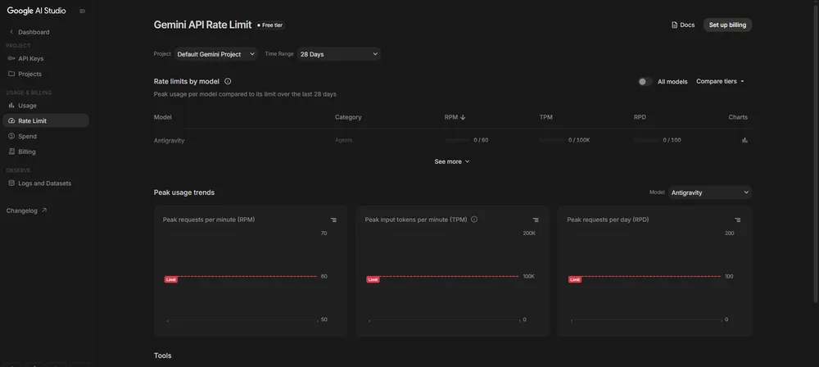Toggle the All models switch
819x367 pixels.
click(x=645, y=82)
